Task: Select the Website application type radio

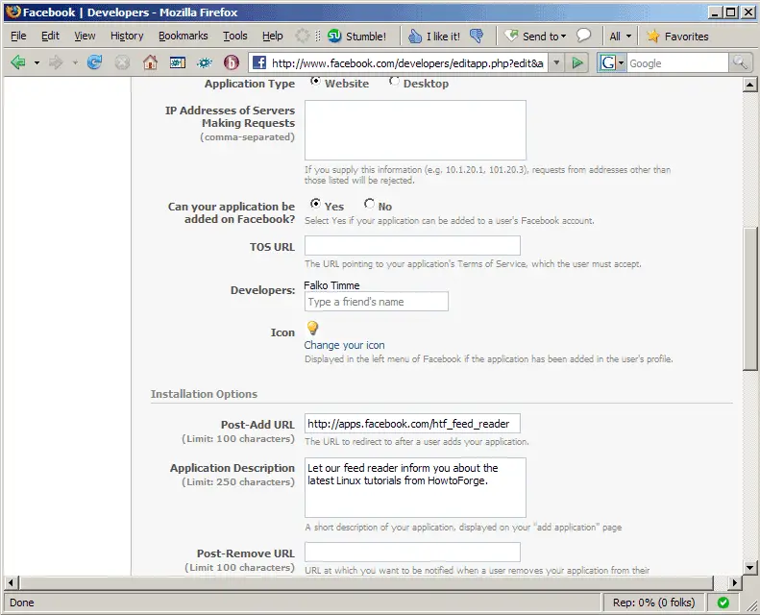Action: 315,82
